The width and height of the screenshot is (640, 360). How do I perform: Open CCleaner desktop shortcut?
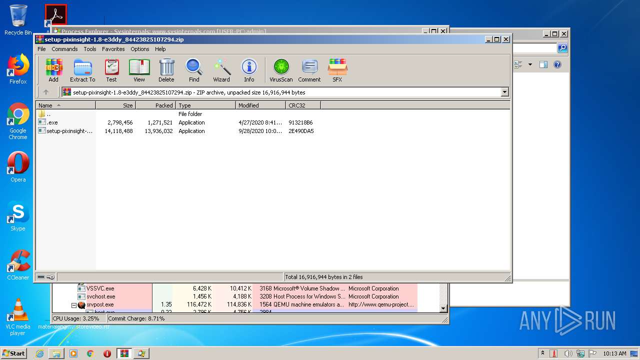(18, 265)
